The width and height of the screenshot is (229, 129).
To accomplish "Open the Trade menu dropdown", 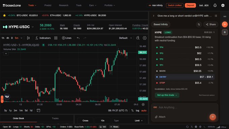I will coord(32,5).
